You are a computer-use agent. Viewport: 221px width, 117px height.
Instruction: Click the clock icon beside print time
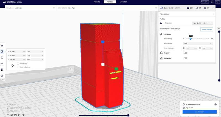click(184, 104)
